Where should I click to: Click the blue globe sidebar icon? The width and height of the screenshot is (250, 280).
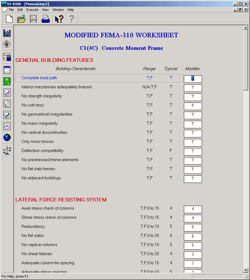(7, 137)
